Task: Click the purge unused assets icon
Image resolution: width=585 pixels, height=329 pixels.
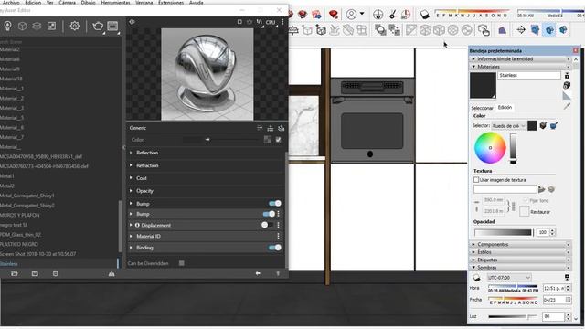Action: [112, 273]
